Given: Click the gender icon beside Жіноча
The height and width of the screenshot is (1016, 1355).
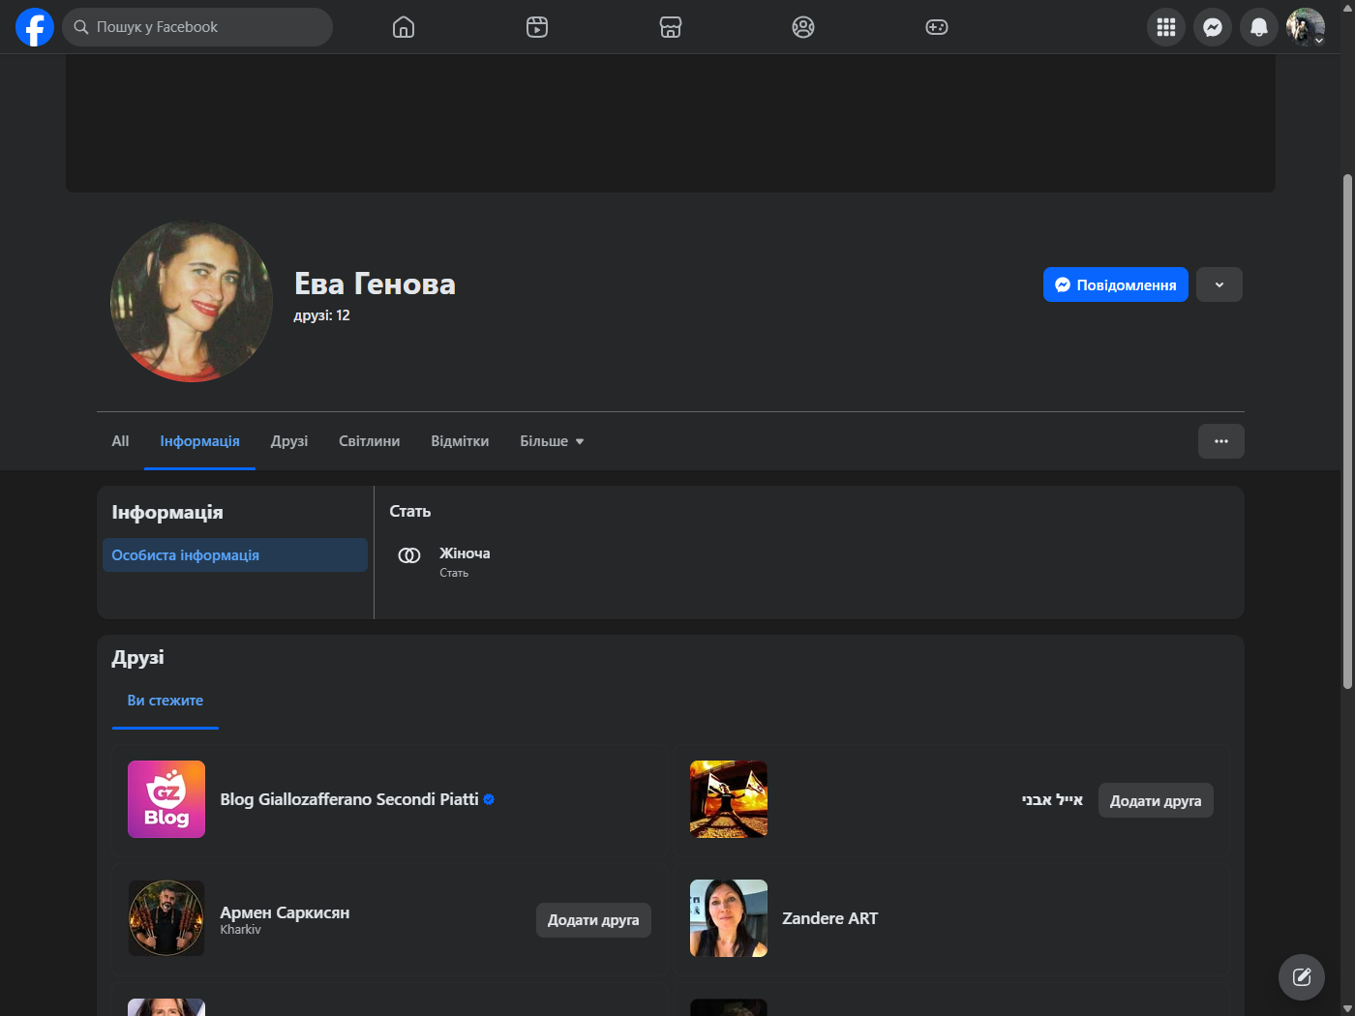Looking at the screenshot, I should [x=409, y=555].
